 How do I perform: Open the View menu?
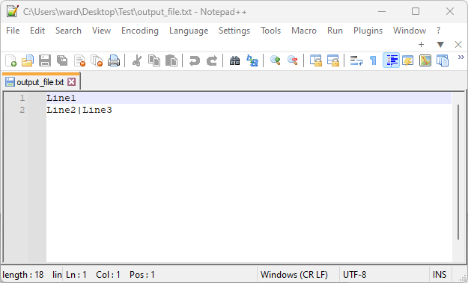tap(102, 31)
